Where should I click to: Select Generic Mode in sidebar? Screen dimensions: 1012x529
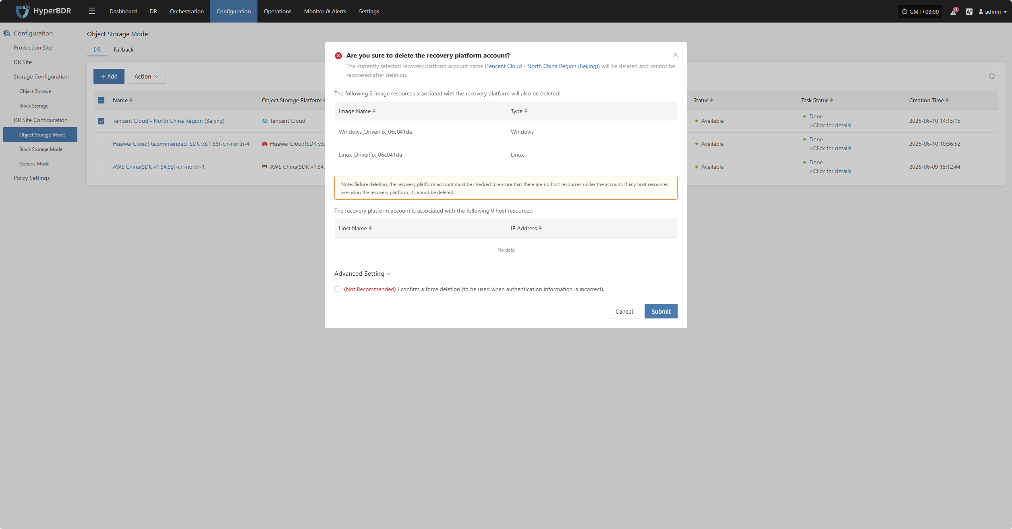34,164
